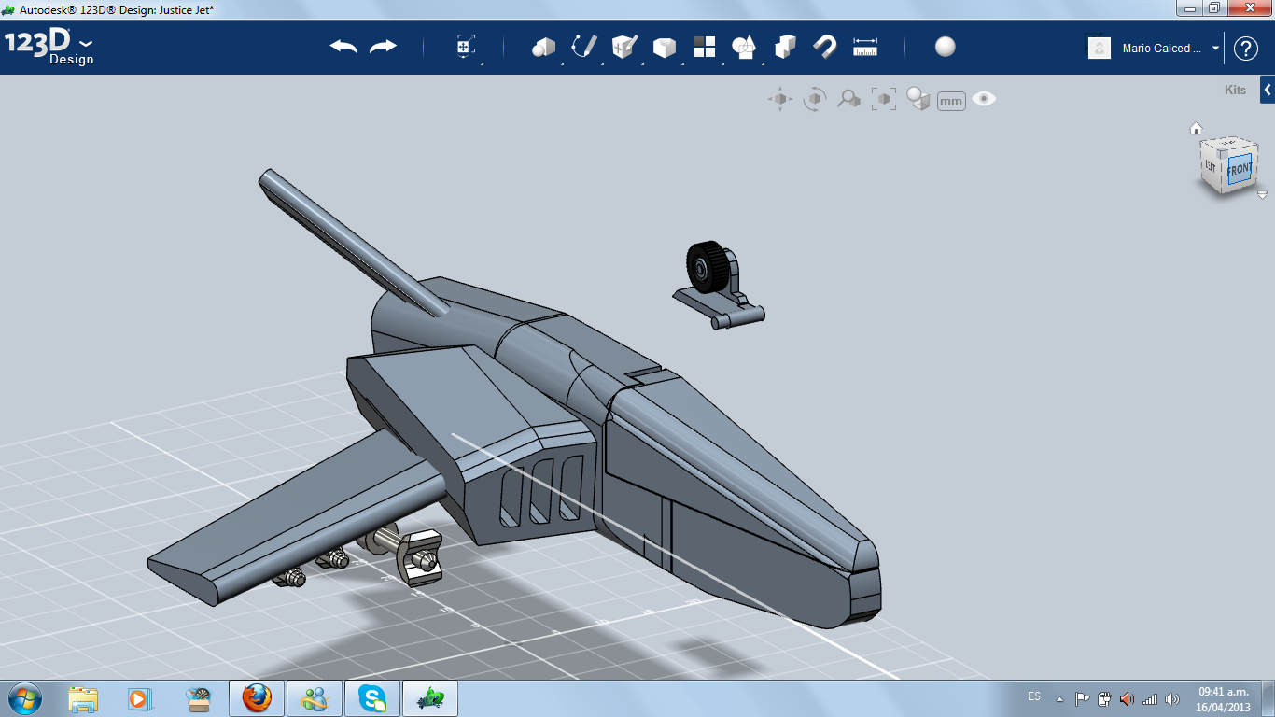This screenshot has height=717, width=1275.
Task: Click the user profile avatar picture
Action: coord(1100,48)
